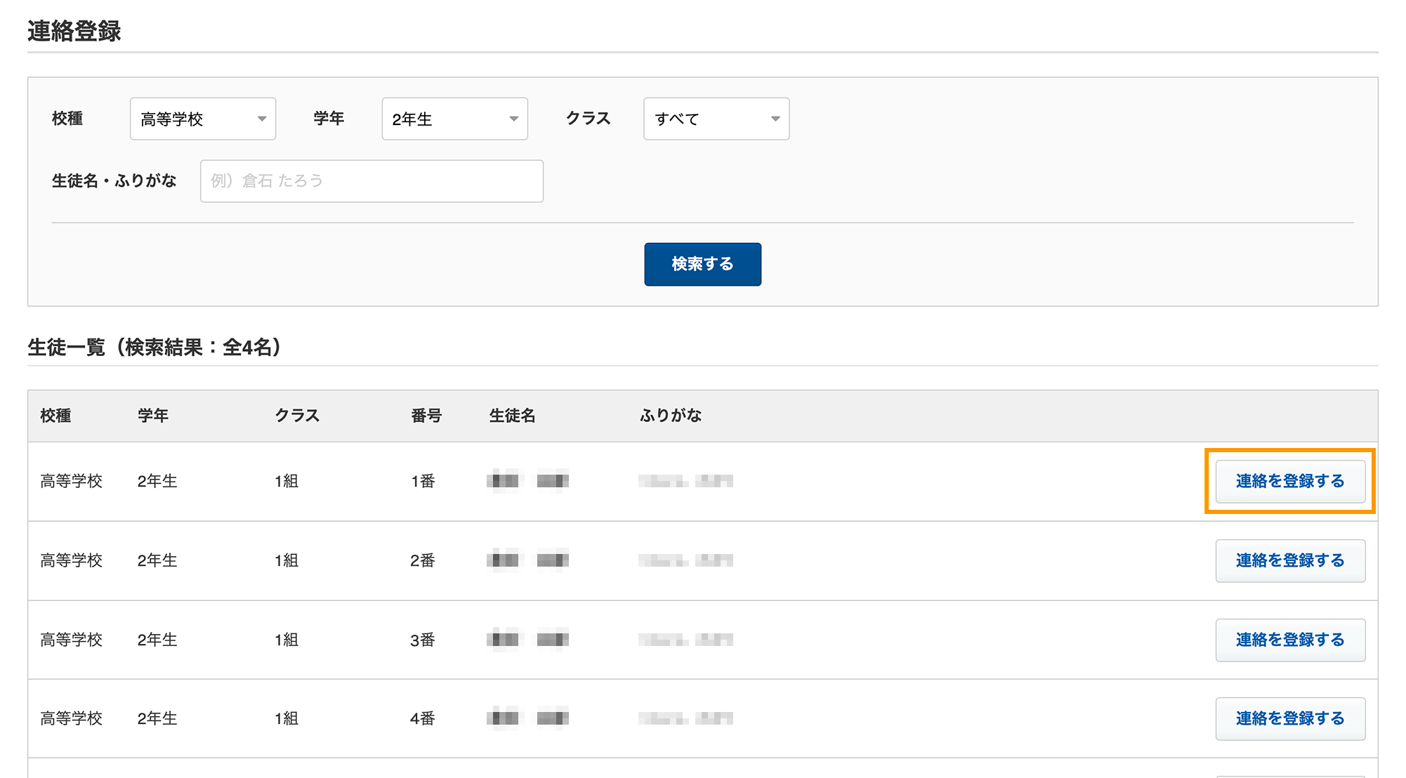Image resolution: width=1406 pixels, height=778 pixels.
Task: Click the 4番 number cell
Action: pyautogui.click(x=423, y=718)
